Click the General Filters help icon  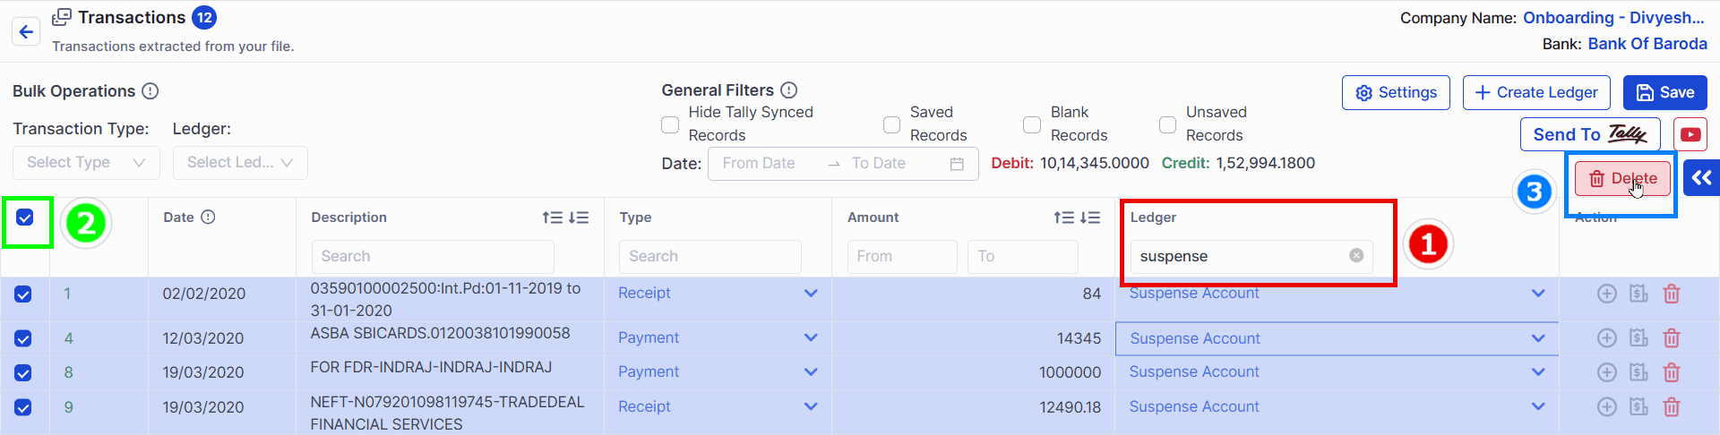(x=788, y=90)
